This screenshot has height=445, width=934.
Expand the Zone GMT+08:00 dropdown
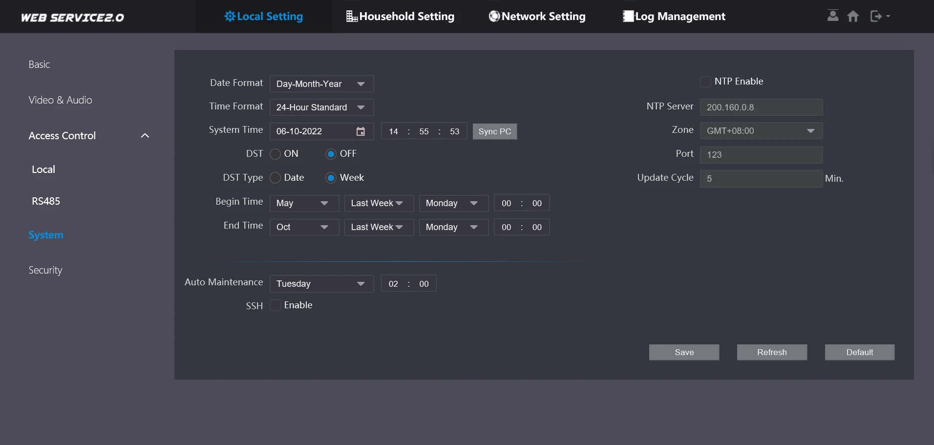point(761,131)
